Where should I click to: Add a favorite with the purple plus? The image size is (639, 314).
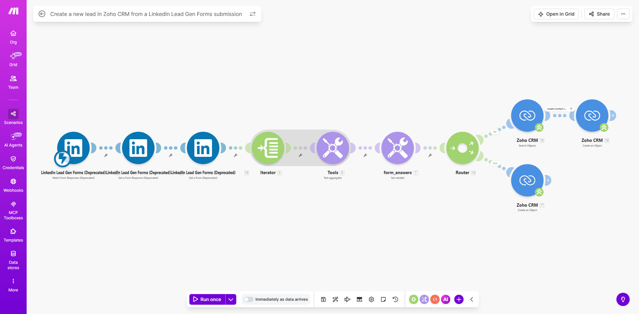point(459,299)
